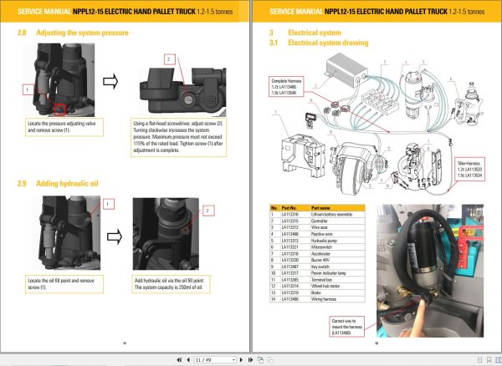The height and width of the screenshot is (366, 502).
Task: Click the 'Power indicator lamp' part row
Action: 317,273
